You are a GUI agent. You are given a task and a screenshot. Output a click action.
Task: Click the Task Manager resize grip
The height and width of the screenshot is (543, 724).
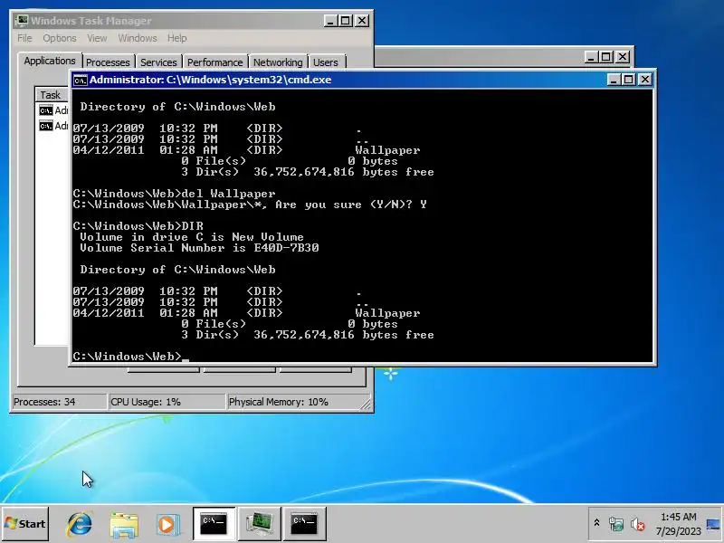pos(367,405)
